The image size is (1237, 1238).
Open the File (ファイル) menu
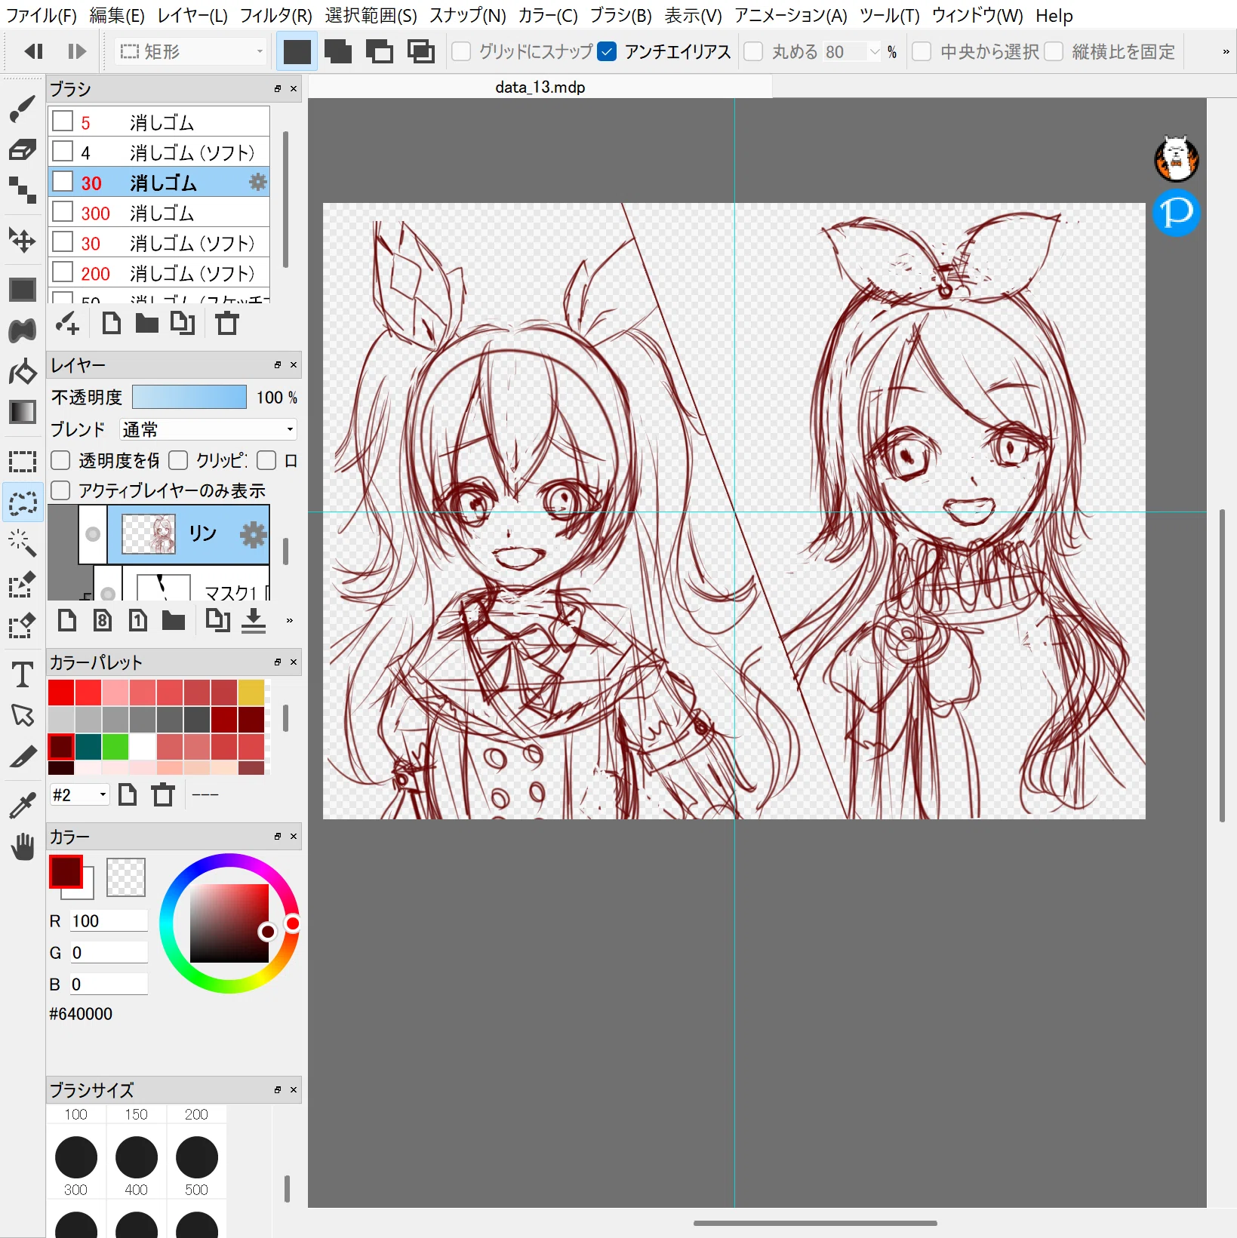pos(42,15)
